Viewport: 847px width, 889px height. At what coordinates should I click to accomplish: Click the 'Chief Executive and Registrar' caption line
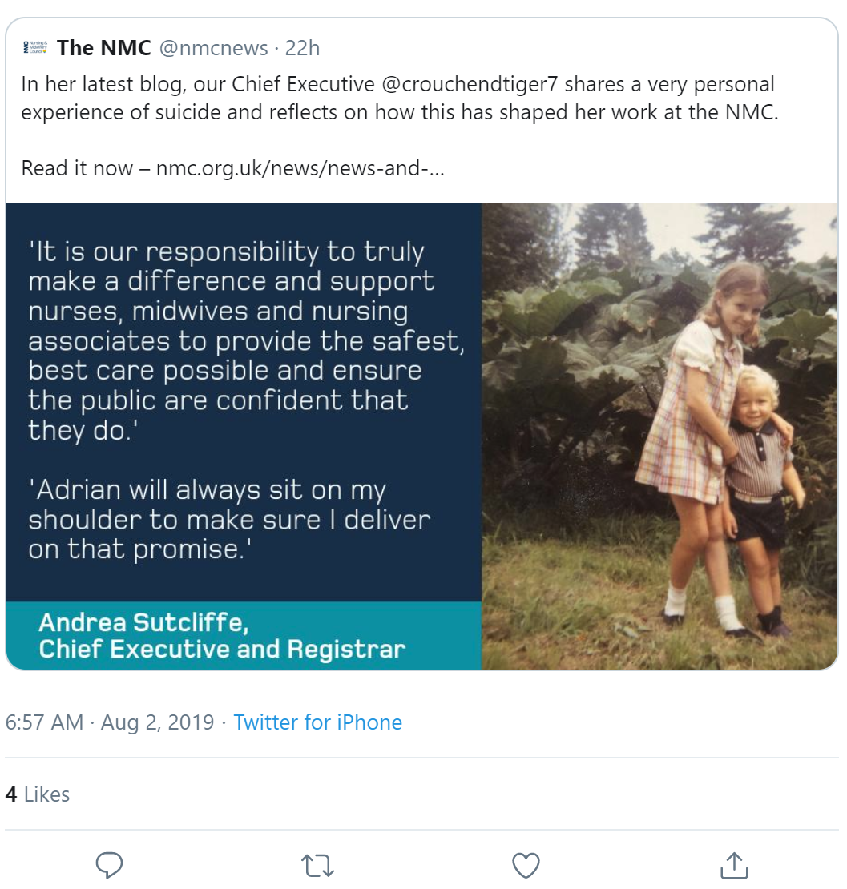(x=222, y=649)
